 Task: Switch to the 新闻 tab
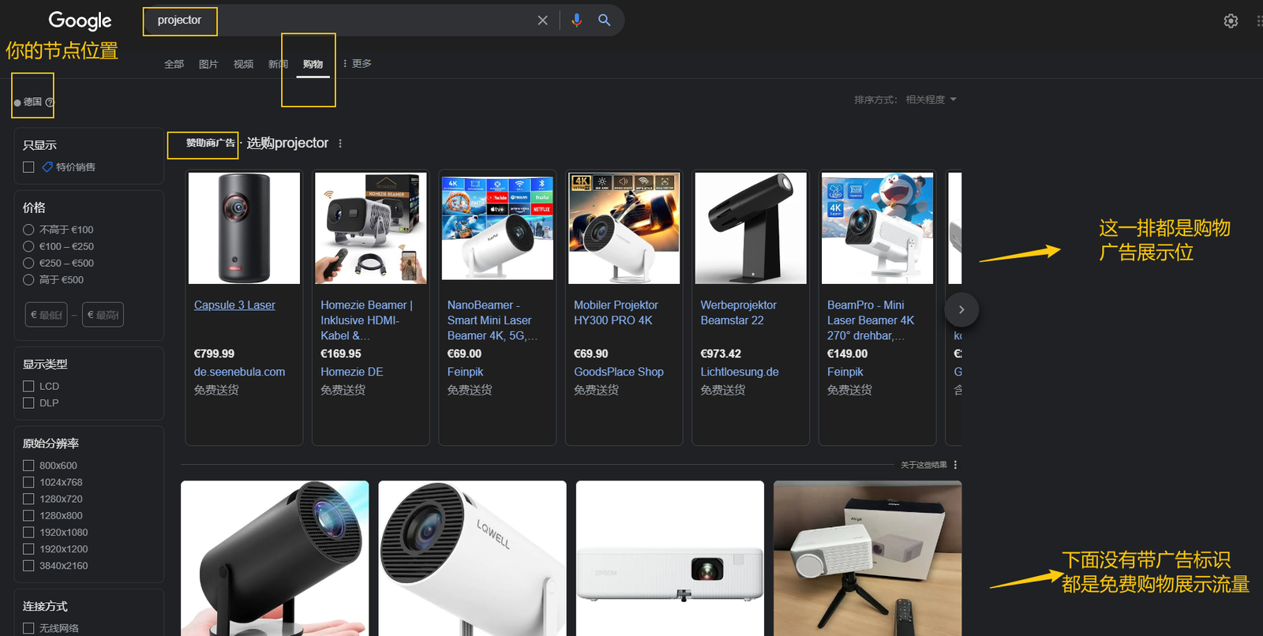click(278, 64)
